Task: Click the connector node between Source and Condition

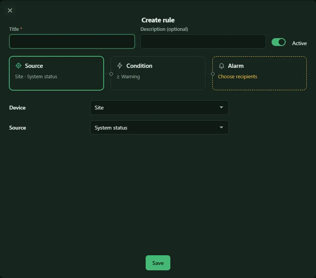Action: click(x=111, y=74)
